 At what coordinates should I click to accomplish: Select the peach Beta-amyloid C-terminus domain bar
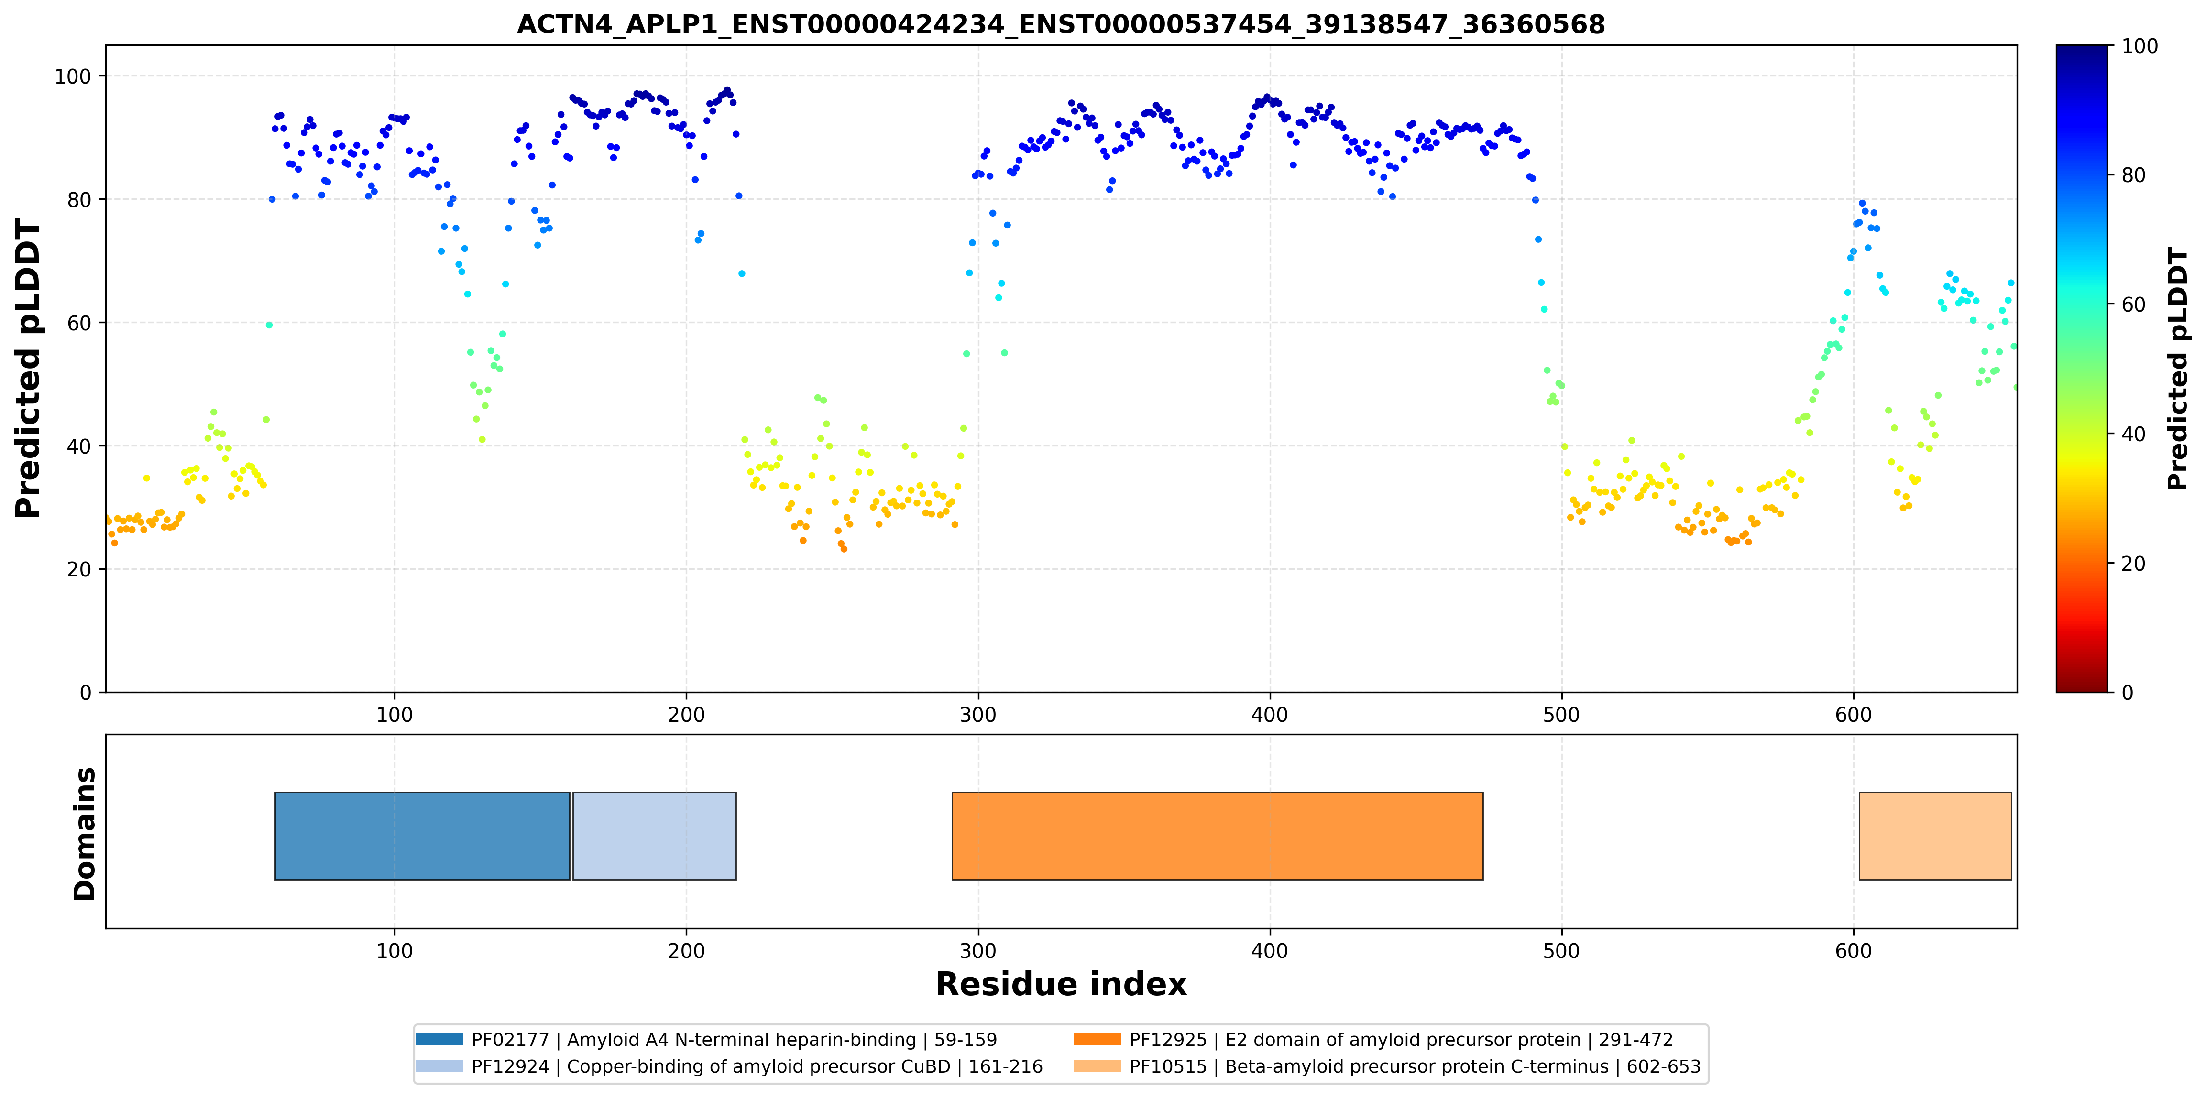pyautogui.click(x=1935, y=835)
